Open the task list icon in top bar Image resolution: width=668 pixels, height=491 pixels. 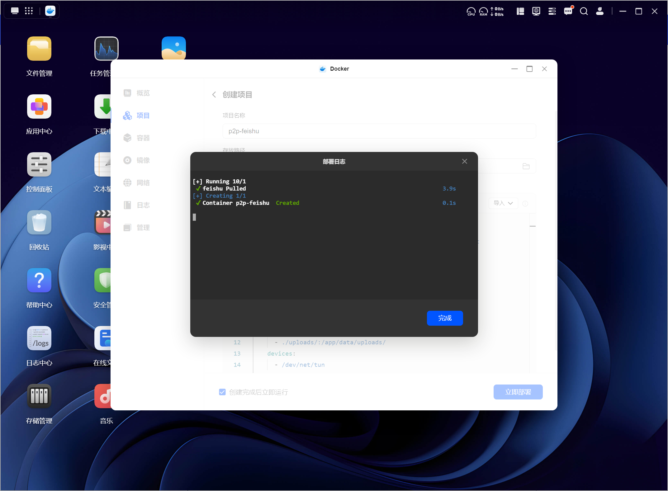tap(552, 12)
